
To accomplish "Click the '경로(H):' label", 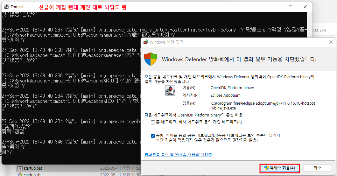I will [x=189, y=103].
